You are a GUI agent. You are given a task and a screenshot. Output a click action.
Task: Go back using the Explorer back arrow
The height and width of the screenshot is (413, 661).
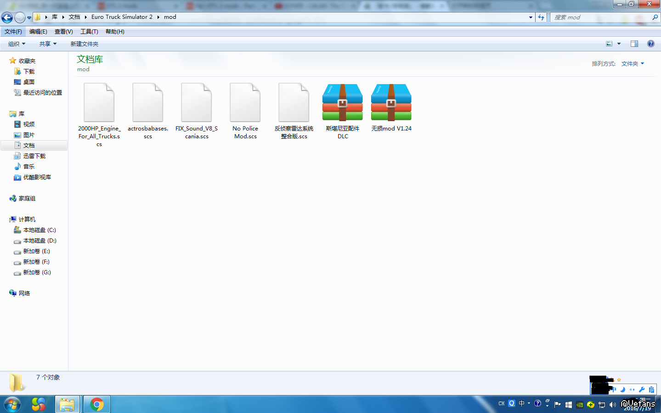click(x=7, y=17)
